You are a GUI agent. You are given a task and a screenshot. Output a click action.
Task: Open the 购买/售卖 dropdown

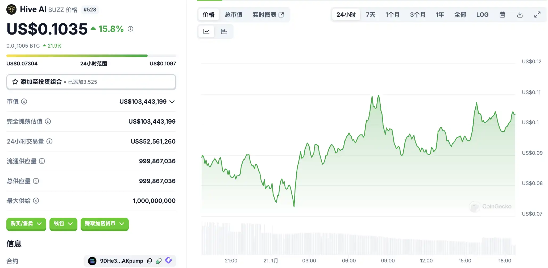[x=26, y=224]
